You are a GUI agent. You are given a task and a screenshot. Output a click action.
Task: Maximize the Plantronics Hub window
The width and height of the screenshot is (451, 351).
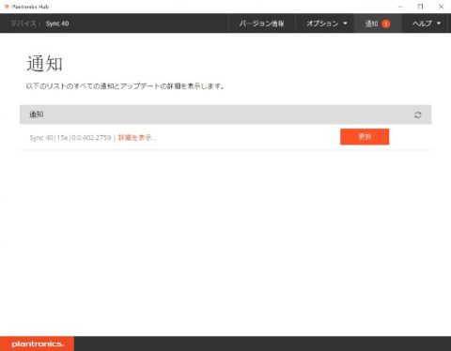point(420,7)
